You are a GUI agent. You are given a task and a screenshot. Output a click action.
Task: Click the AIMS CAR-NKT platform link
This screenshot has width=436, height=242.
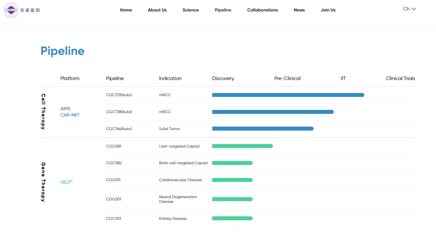(x=70, y=112)
